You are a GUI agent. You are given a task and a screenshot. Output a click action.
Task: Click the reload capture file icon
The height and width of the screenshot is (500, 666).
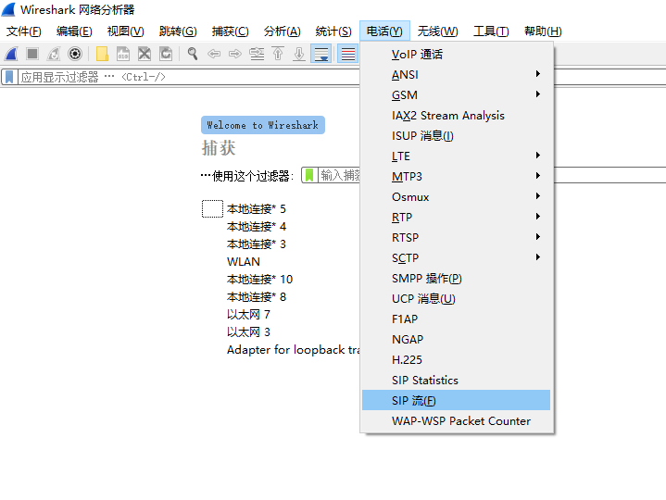(166, 54)
